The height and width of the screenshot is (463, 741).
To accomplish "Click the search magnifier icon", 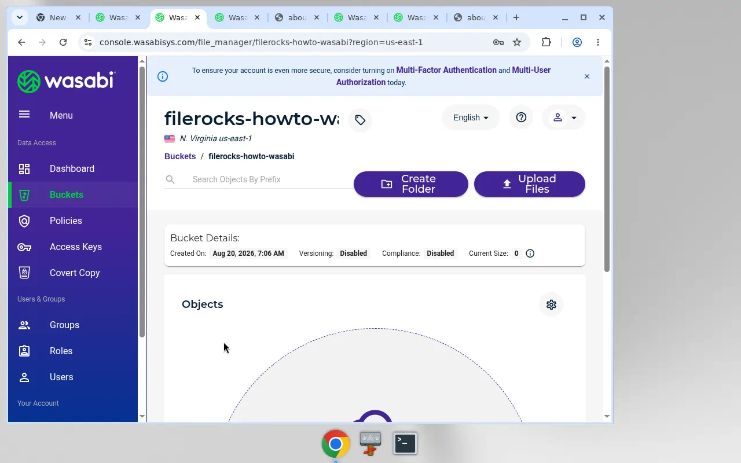I will pos(170,179).
